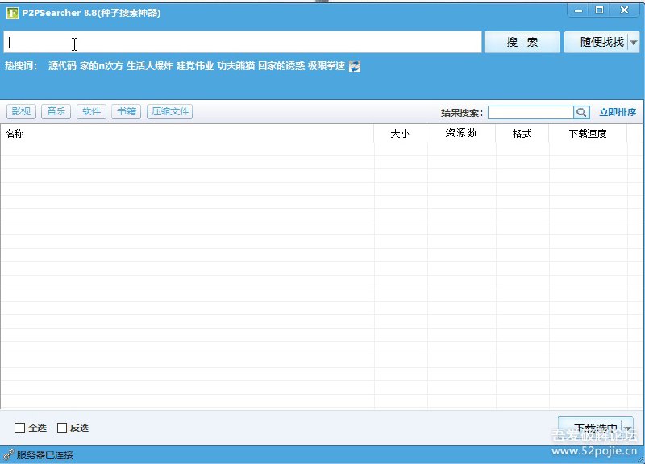This screenshot has width=645, height=464.
Task: Select the 软件 category
Action: point(90,111)
